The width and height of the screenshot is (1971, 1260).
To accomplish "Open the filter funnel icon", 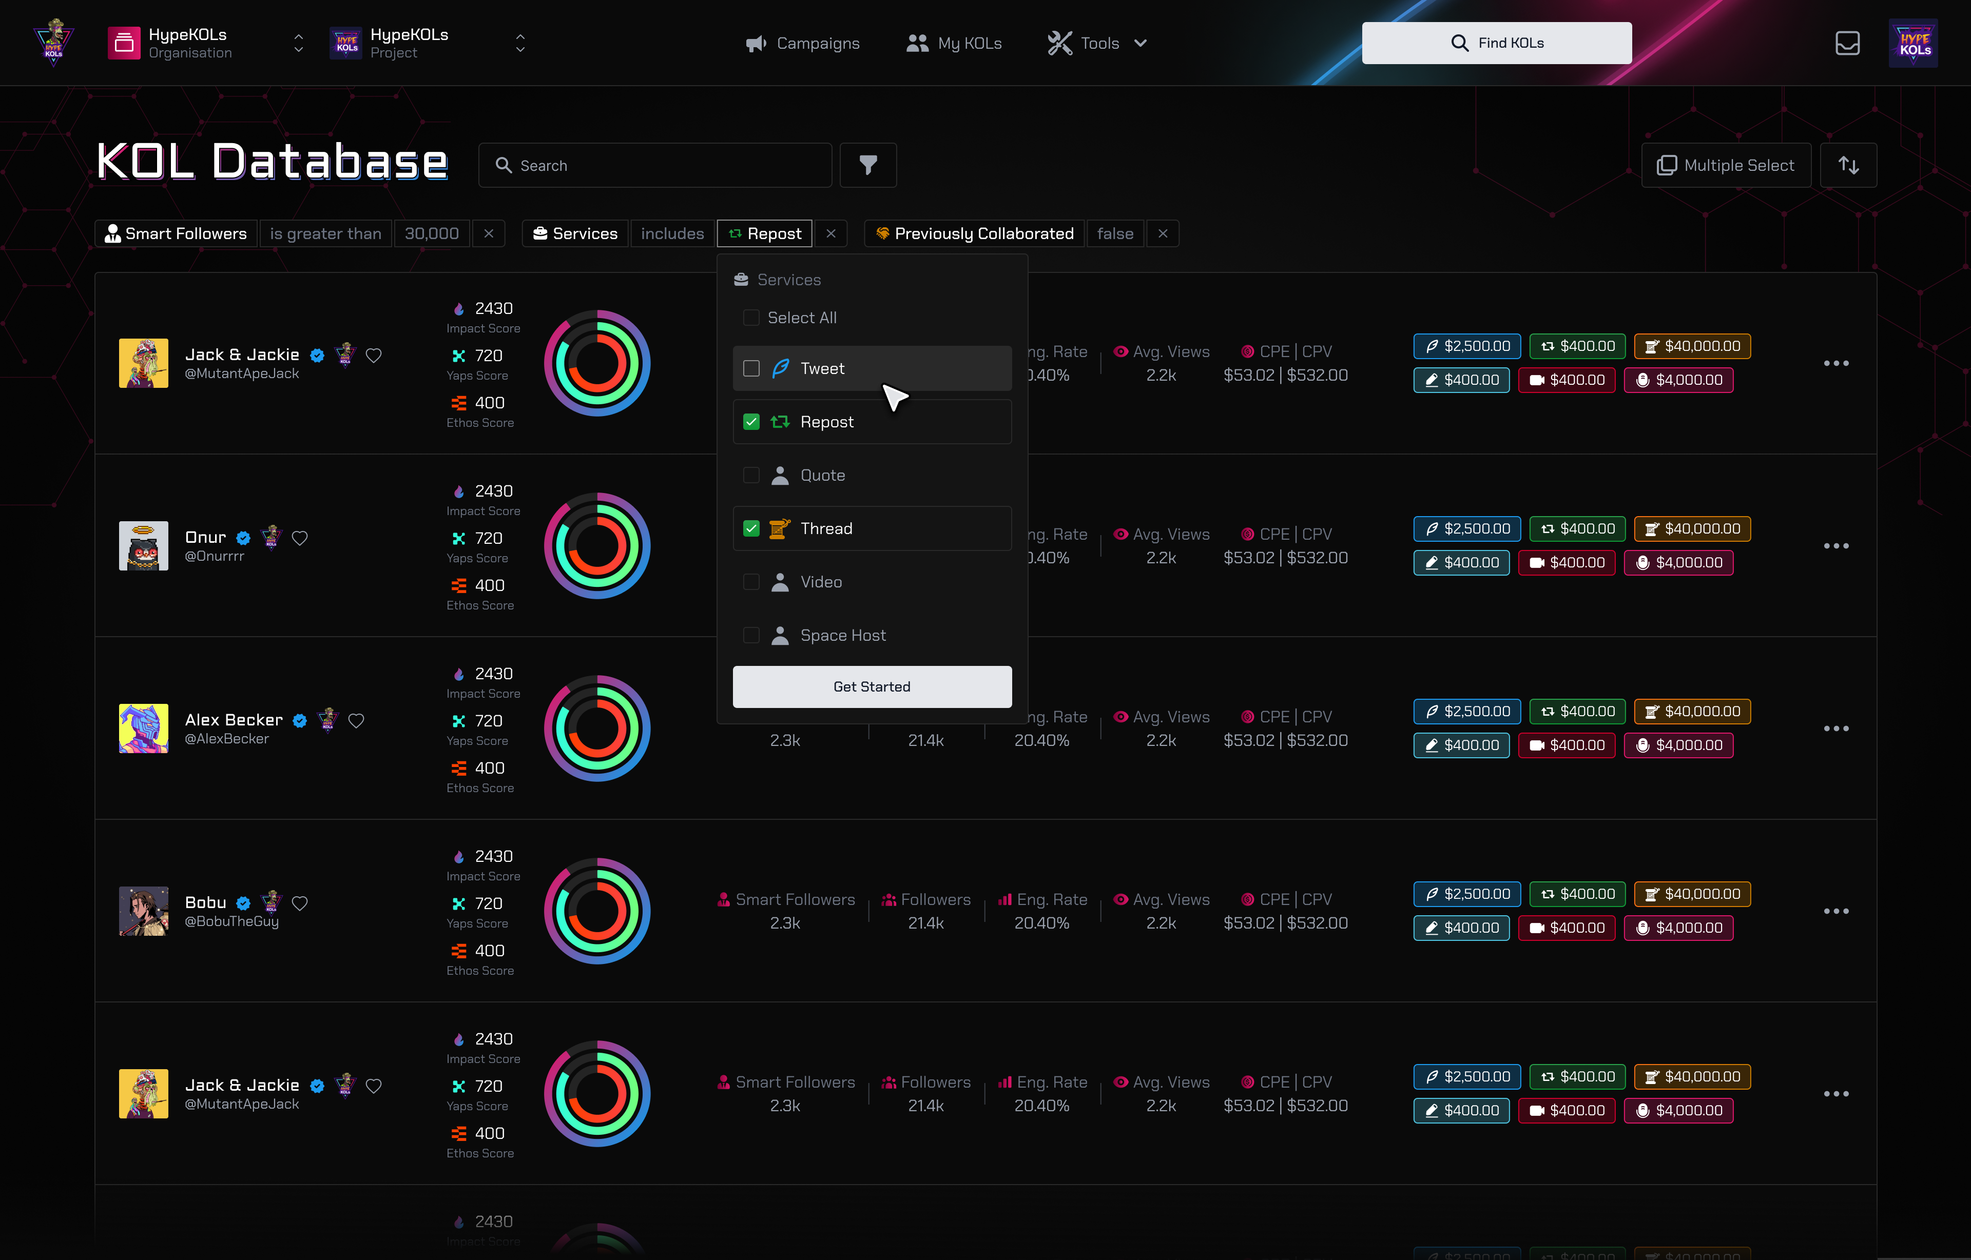I will click(x=867, y=165).
